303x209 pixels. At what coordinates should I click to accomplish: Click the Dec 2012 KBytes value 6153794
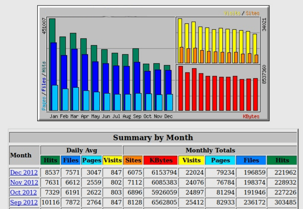pyautogui.click(x=161, y=172)
